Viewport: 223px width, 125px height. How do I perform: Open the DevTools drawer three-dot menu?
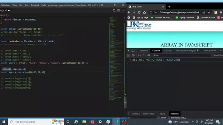tap(128, 114)
